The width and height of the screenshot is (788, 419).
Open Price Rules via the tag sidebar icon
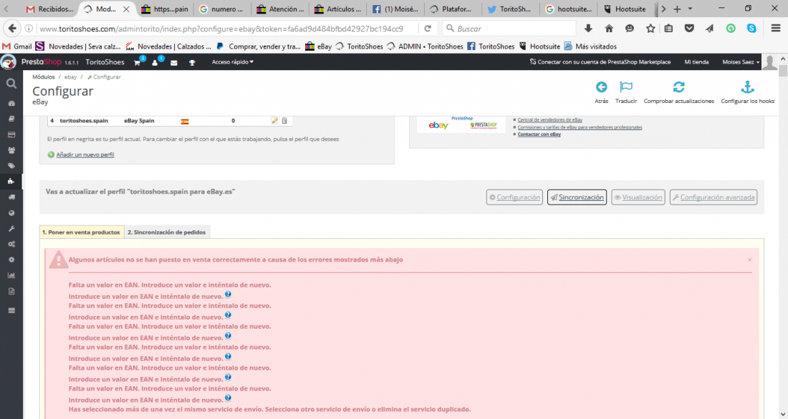(11, 166)
